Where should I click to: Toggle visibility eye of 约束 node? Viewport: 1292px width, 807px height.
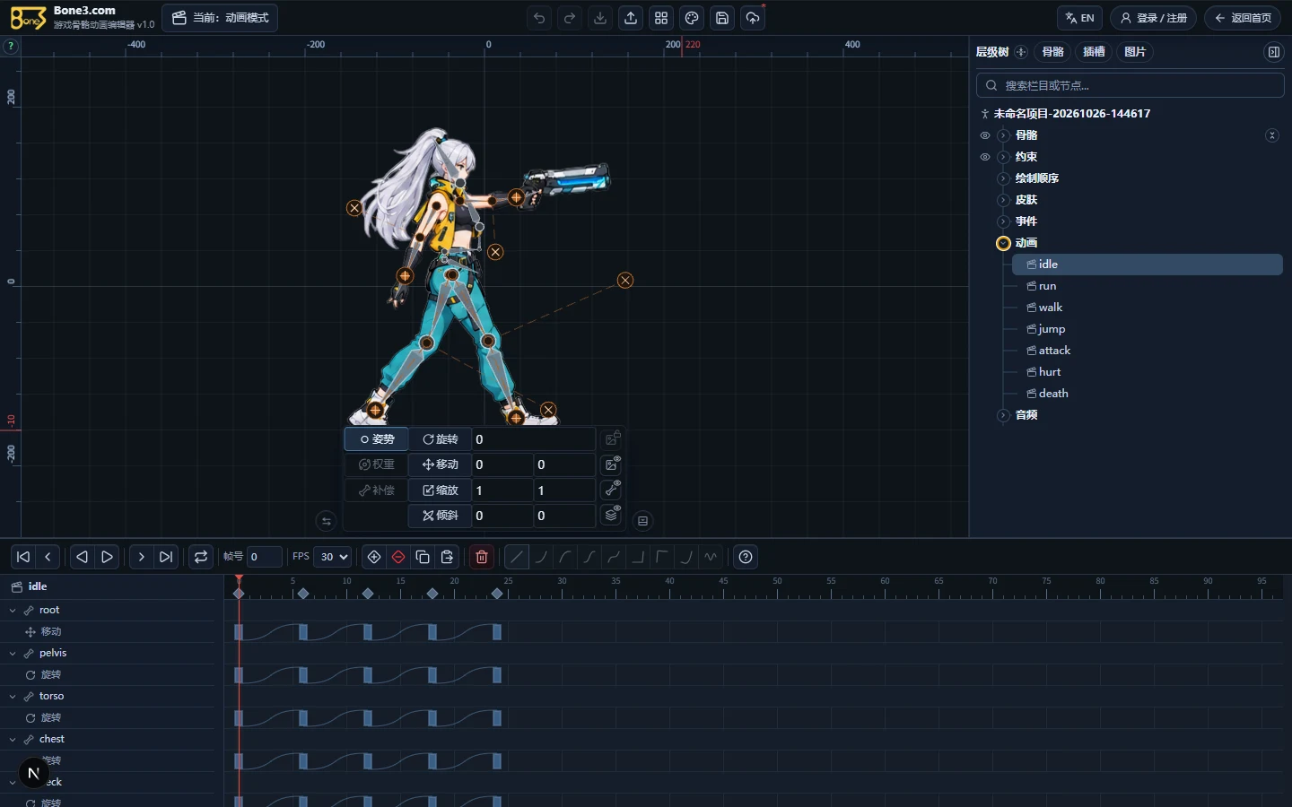pyautogui.click(x=985, y=157)
